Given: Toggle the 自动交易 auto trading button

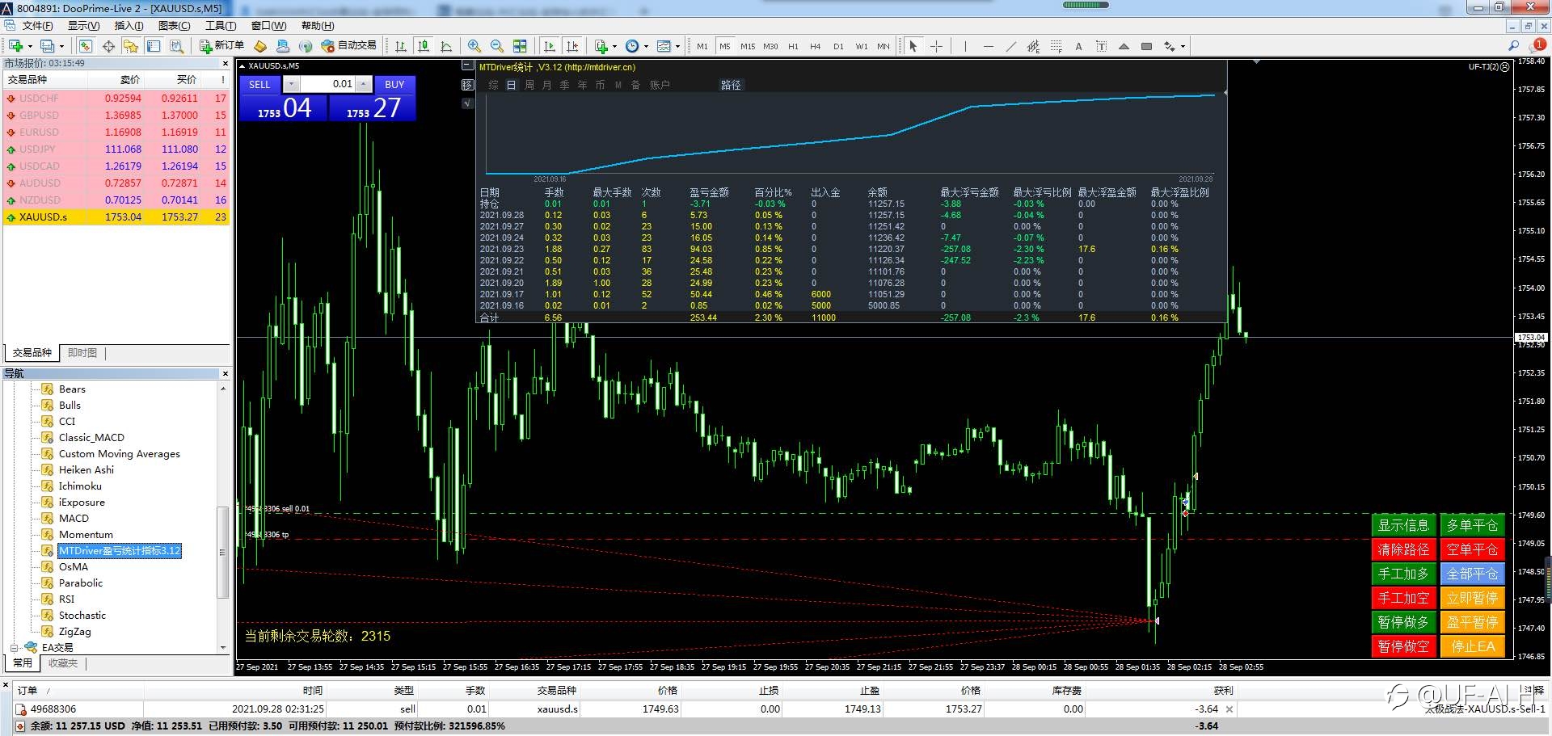Looking at the screenshot, I should click(x=348, y=46).
